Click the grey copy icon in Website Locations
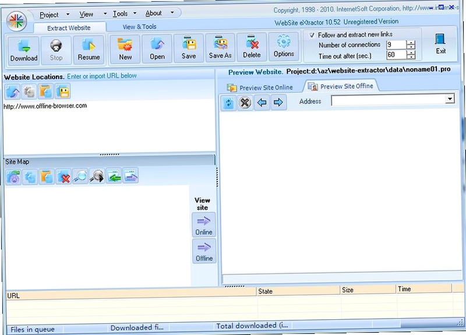Image resolution: width=466 pixels, height=335 pixels. (29, 91)
